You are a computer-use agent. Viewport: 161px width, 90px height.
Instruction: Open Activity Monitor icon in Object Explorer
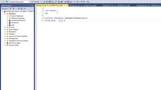[x=24, y=8]
